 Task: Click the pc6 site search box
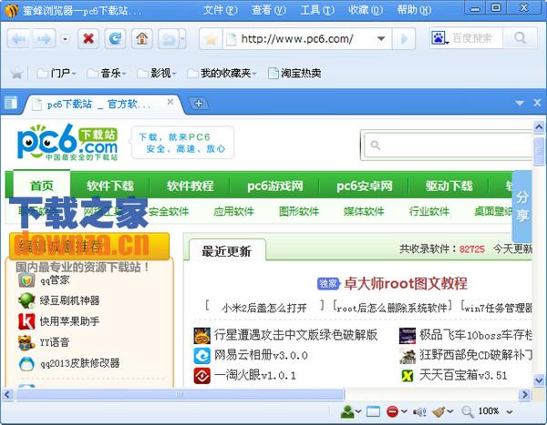pyautogui.click(x=448, y=145)
